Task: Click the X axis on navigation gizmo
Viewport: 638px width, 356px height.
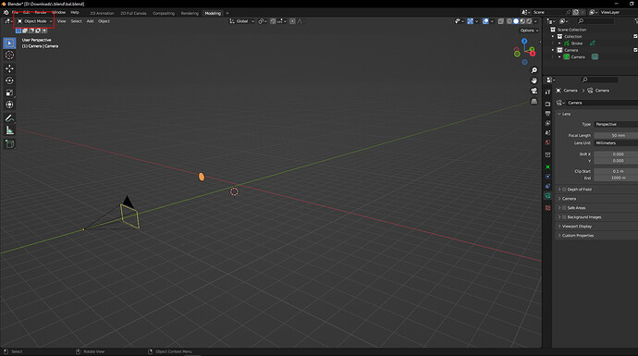Action: 533,54
